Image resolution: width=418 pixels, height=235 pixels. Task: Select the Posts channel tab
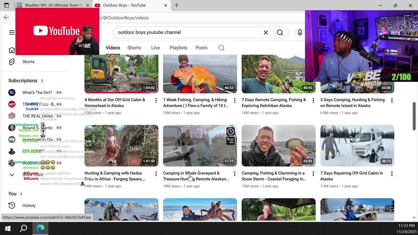[201, 48]
